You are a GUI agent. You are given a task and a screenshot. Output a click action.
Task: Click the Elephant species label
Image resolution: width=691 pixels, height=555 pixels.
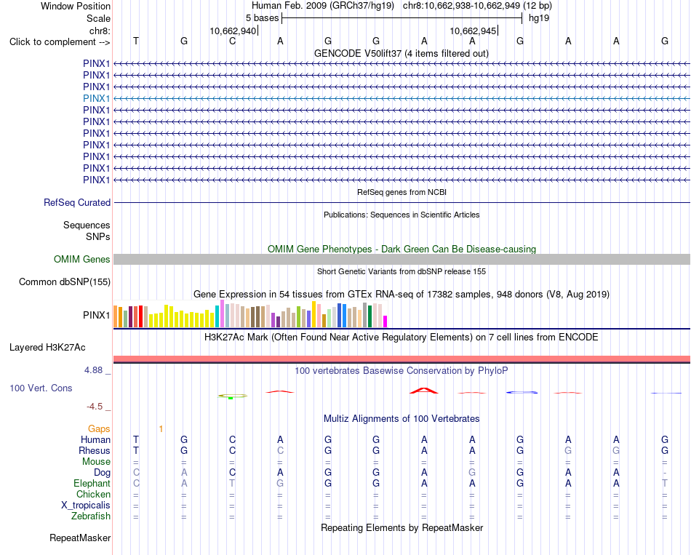tap(92, 483)
